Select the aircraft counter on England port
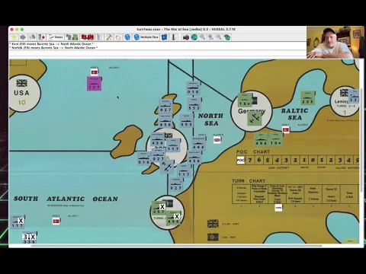 pos(167,167)
